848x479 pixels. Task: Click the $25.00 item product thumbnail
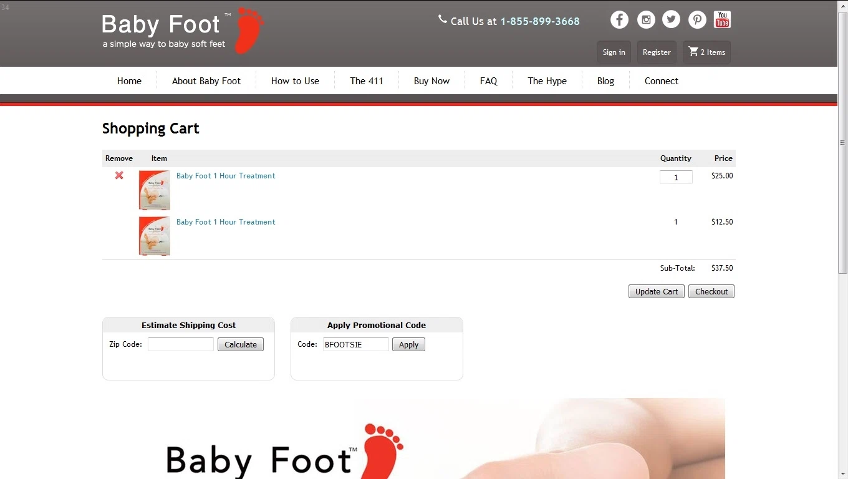(x=155, y=190)
